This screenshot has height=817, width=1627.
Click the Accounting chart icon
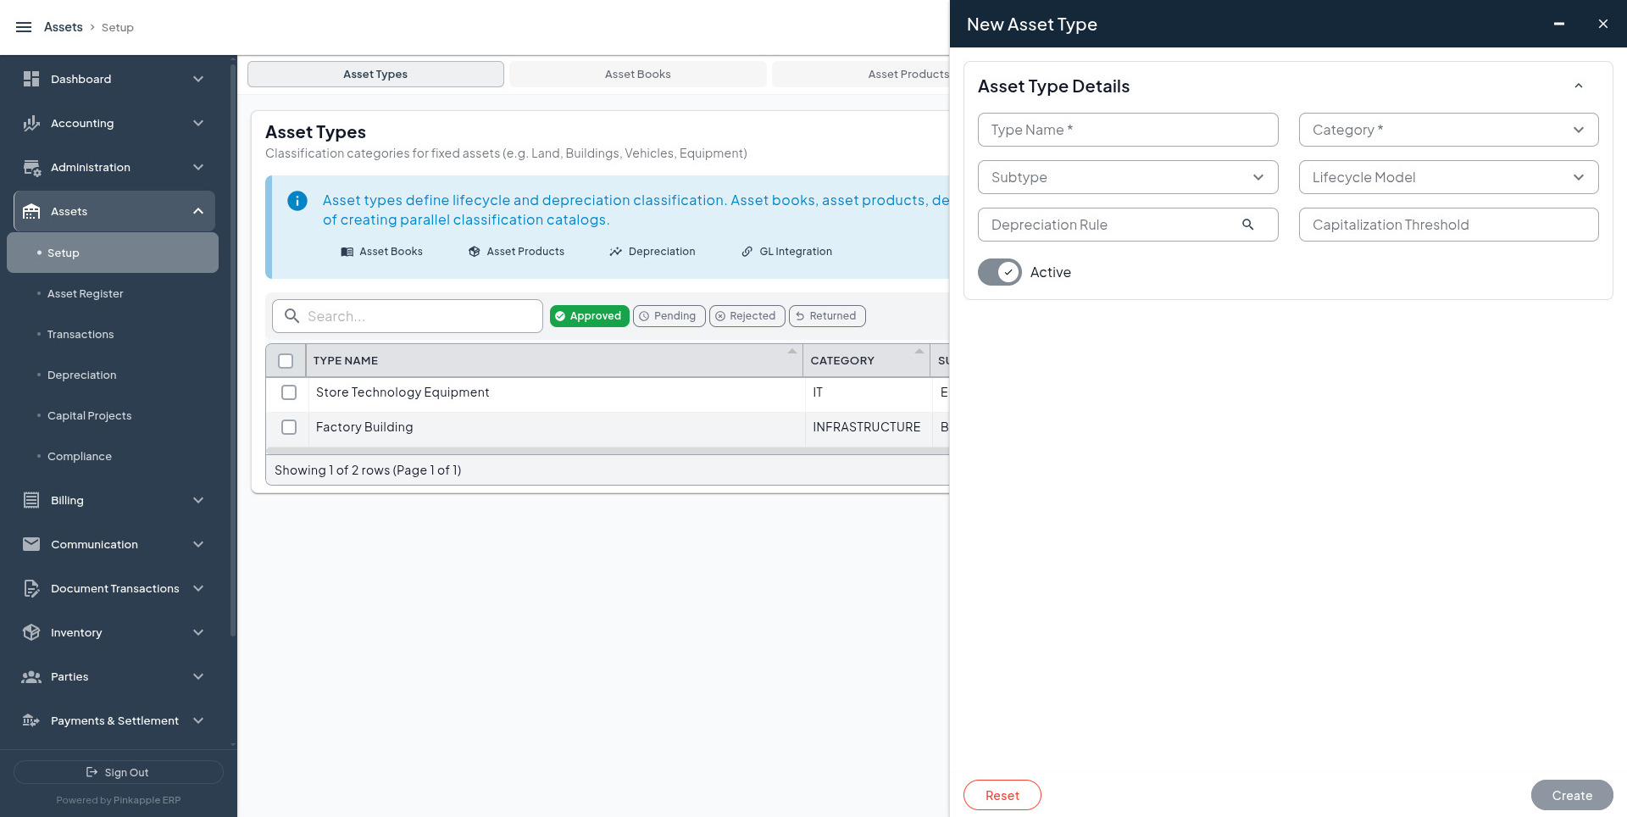tap(31, 123)
